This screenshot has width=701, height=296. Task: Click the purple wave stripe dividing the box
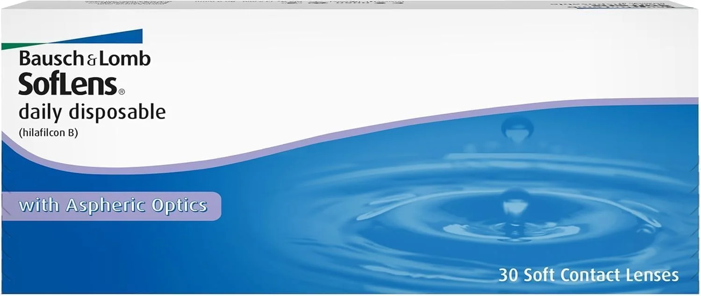click(327, 138)
